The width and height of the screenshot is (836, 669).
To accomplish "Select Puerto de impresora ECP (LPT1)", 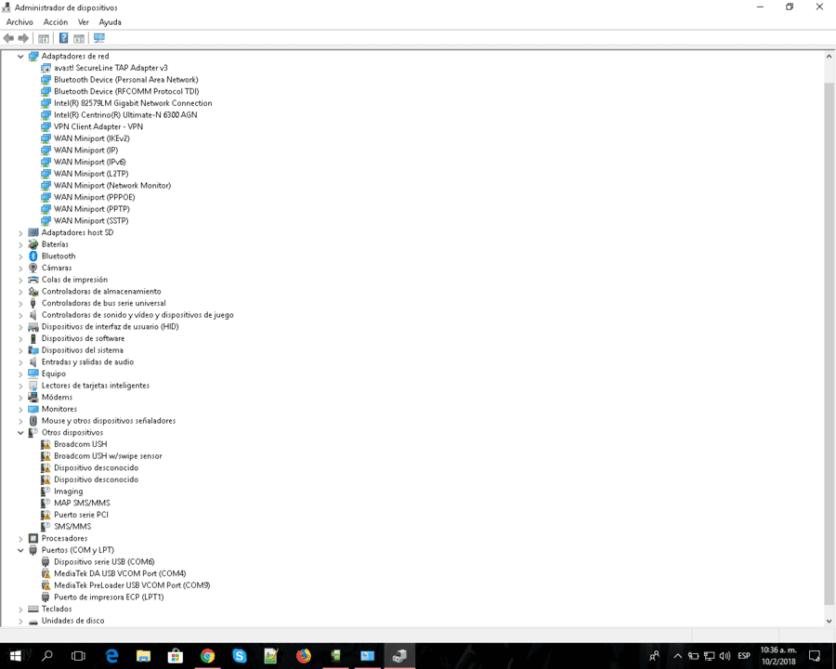I will coord(109,597).
